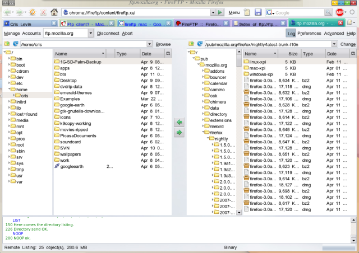Click the Change button for remote path
The width and height of the screenshot is (359, 253).
[348, 44]
